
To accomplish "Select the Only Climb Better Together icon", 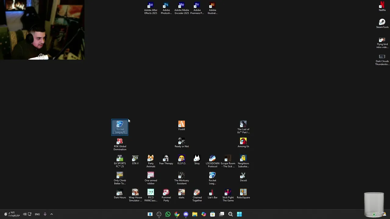I will pyautogui.click(x=120, y=179).
